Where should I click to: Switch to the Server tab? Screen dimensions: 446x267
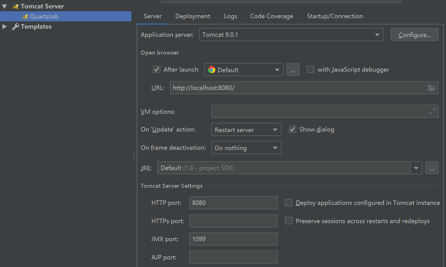tap(153, 16)
